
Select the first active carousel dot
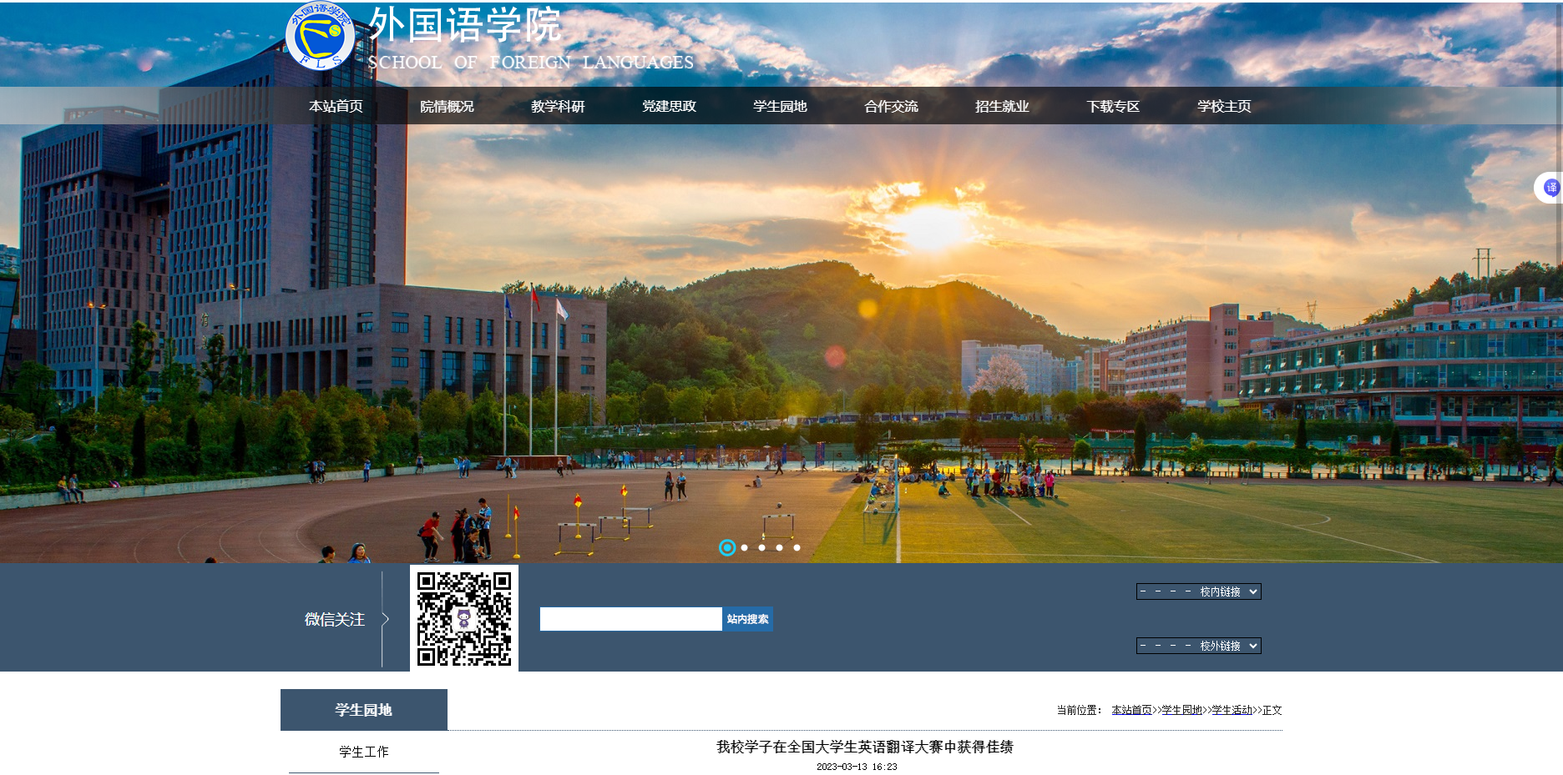point(727,547)
